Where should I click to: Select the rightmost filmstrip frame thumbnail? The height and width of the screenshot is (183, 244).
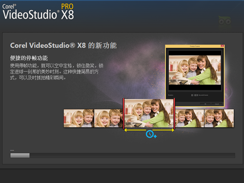click(x=219, y=118)
